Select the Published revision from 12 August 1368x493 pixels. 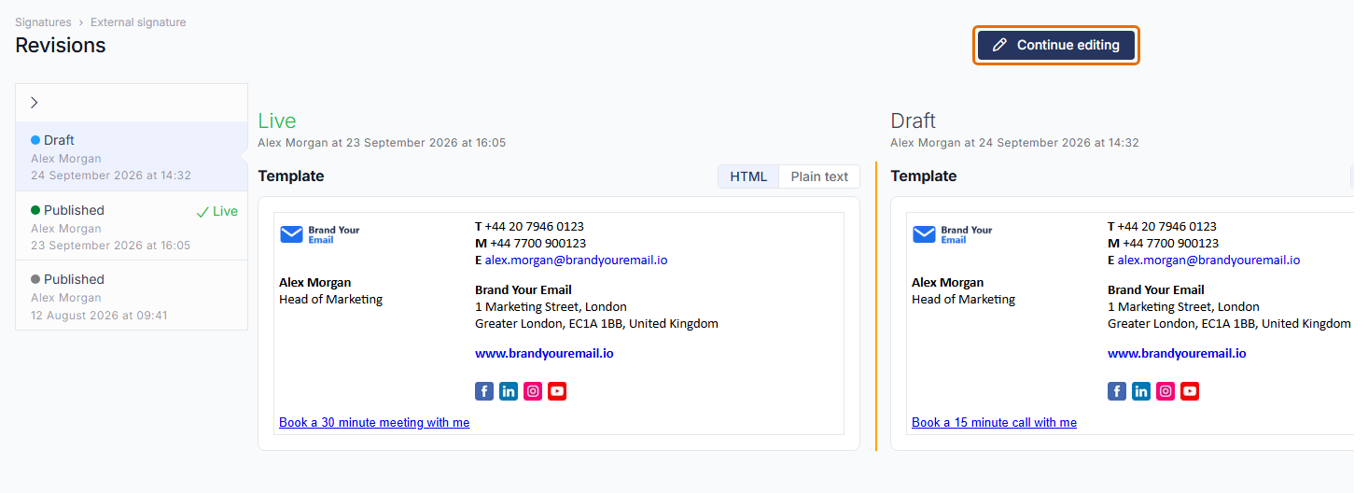point(132,295)
